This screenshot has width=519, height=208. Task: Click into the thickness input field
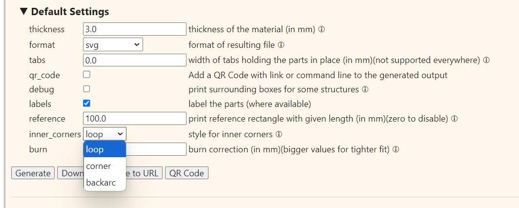click(135, 29)
